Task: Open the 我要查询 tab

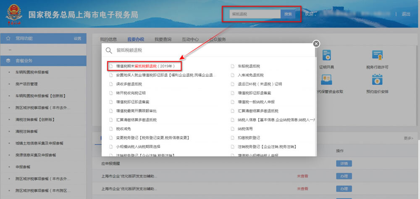Action: tap(163, 39)
